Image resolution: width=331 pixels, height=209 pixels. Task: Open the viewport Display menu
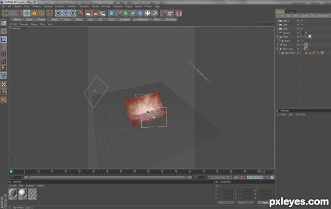click(x=34, y=24)
